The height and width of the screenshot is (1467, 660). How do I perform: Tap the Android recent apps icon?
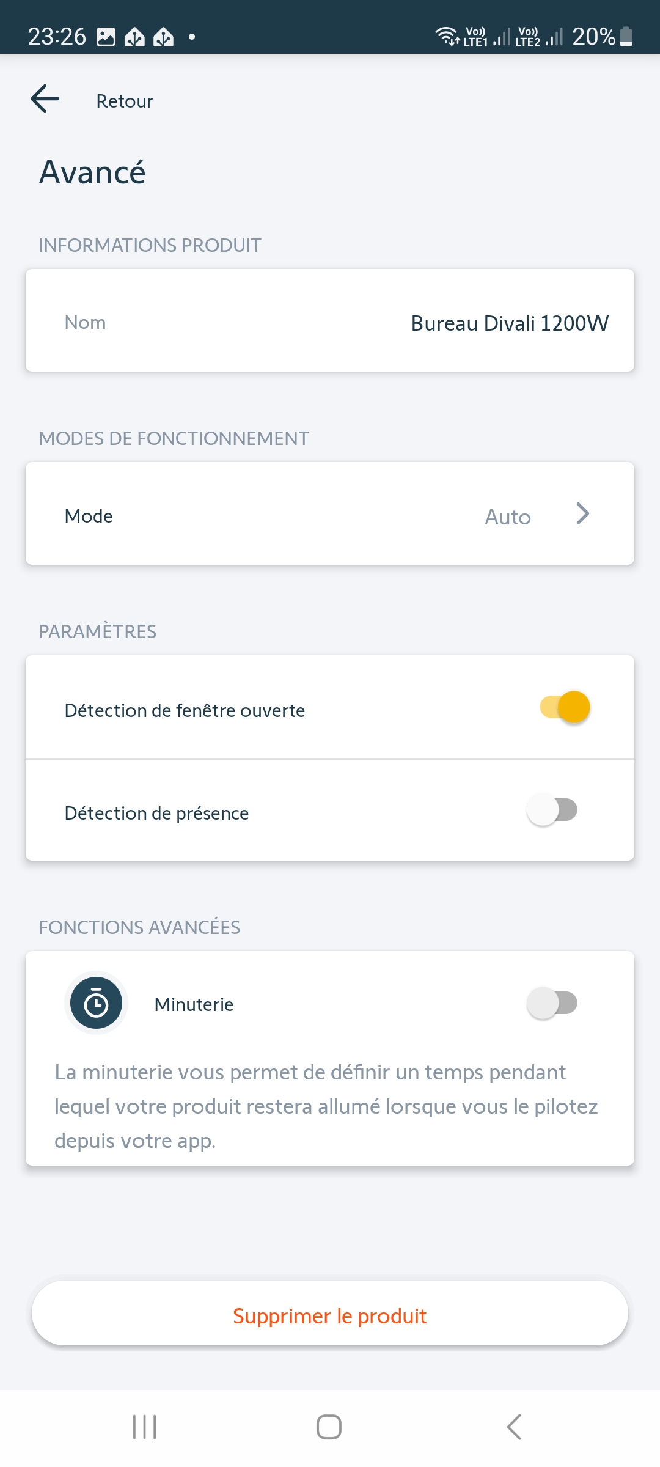tap(145, 1427)
